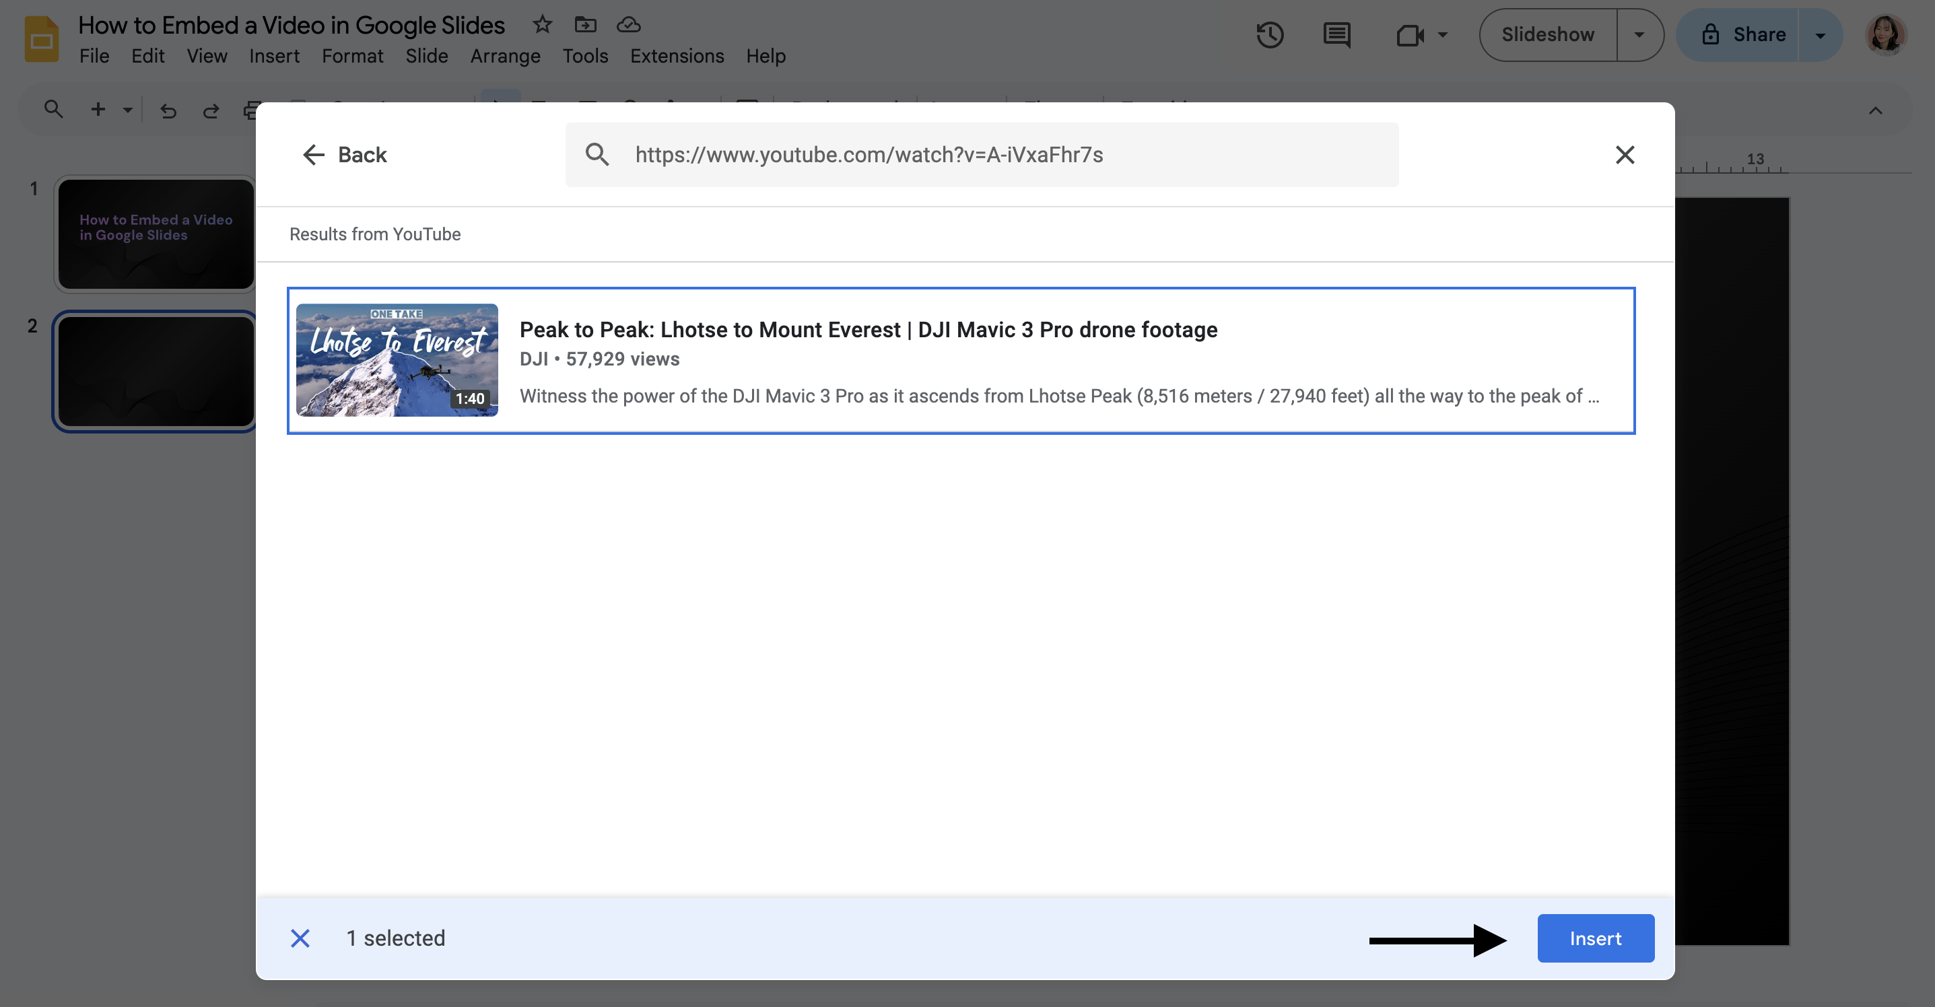Open the File menu
Image resolution: width=1935 pixels, height=1007 pixels.
(x=94, y=57)
